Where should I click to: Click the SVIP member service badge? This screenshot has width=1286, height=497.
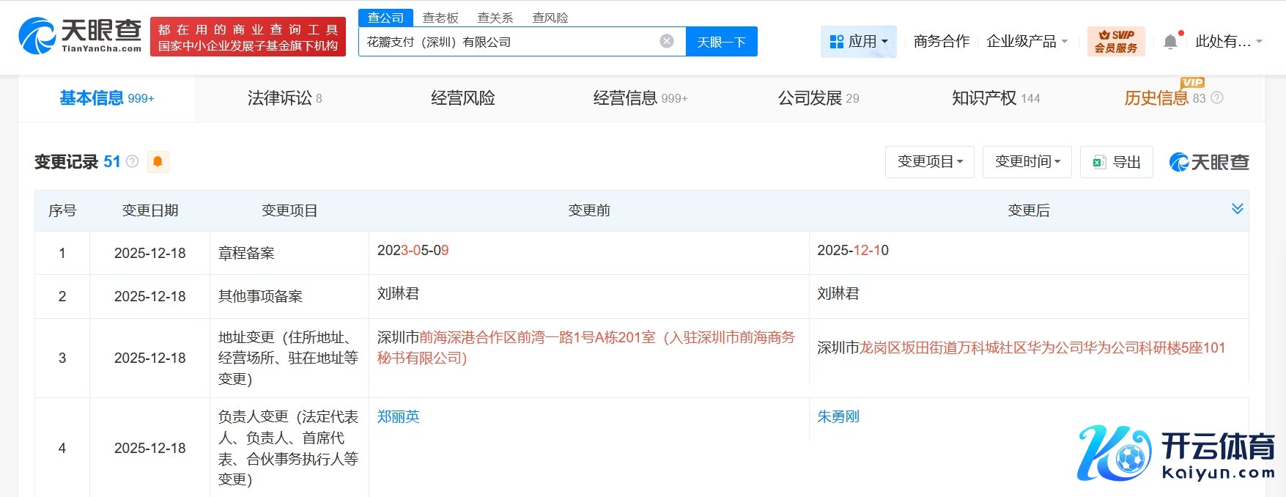click(x=1115, y=41)
